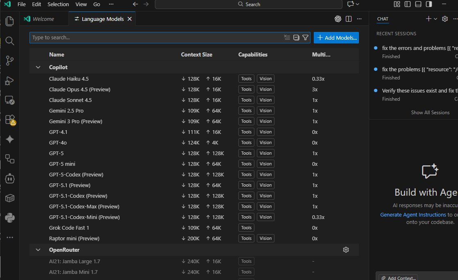Open the View menu
458x280 pixels.
81,4
